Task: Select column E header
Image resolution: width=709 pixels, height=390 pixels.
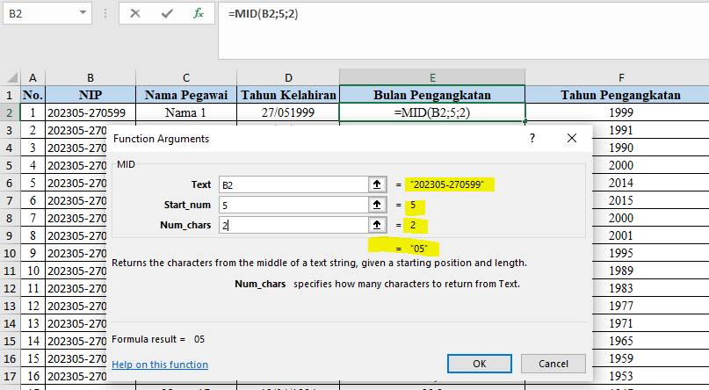Action: tap(432, 77)
